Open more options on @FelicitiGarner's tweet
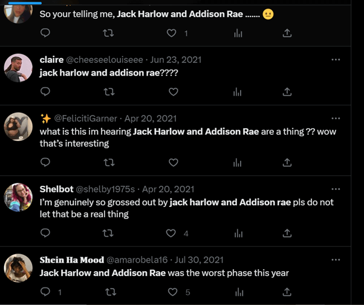Screen dimensions: 364x305 click(x=336, y=119)
